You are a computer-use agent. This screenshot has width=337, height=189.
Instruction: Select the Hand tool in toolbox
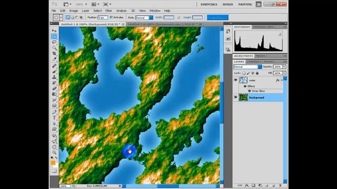54,147
